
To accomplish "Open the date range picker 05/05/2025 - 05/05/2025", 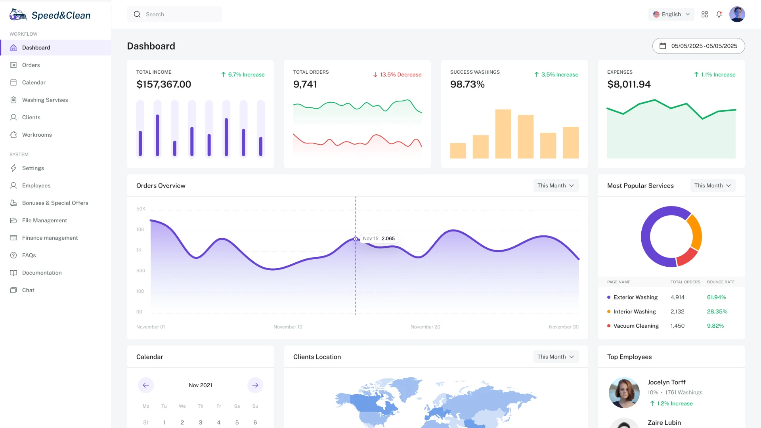I will pyautogui.click(x=698, y=46).
